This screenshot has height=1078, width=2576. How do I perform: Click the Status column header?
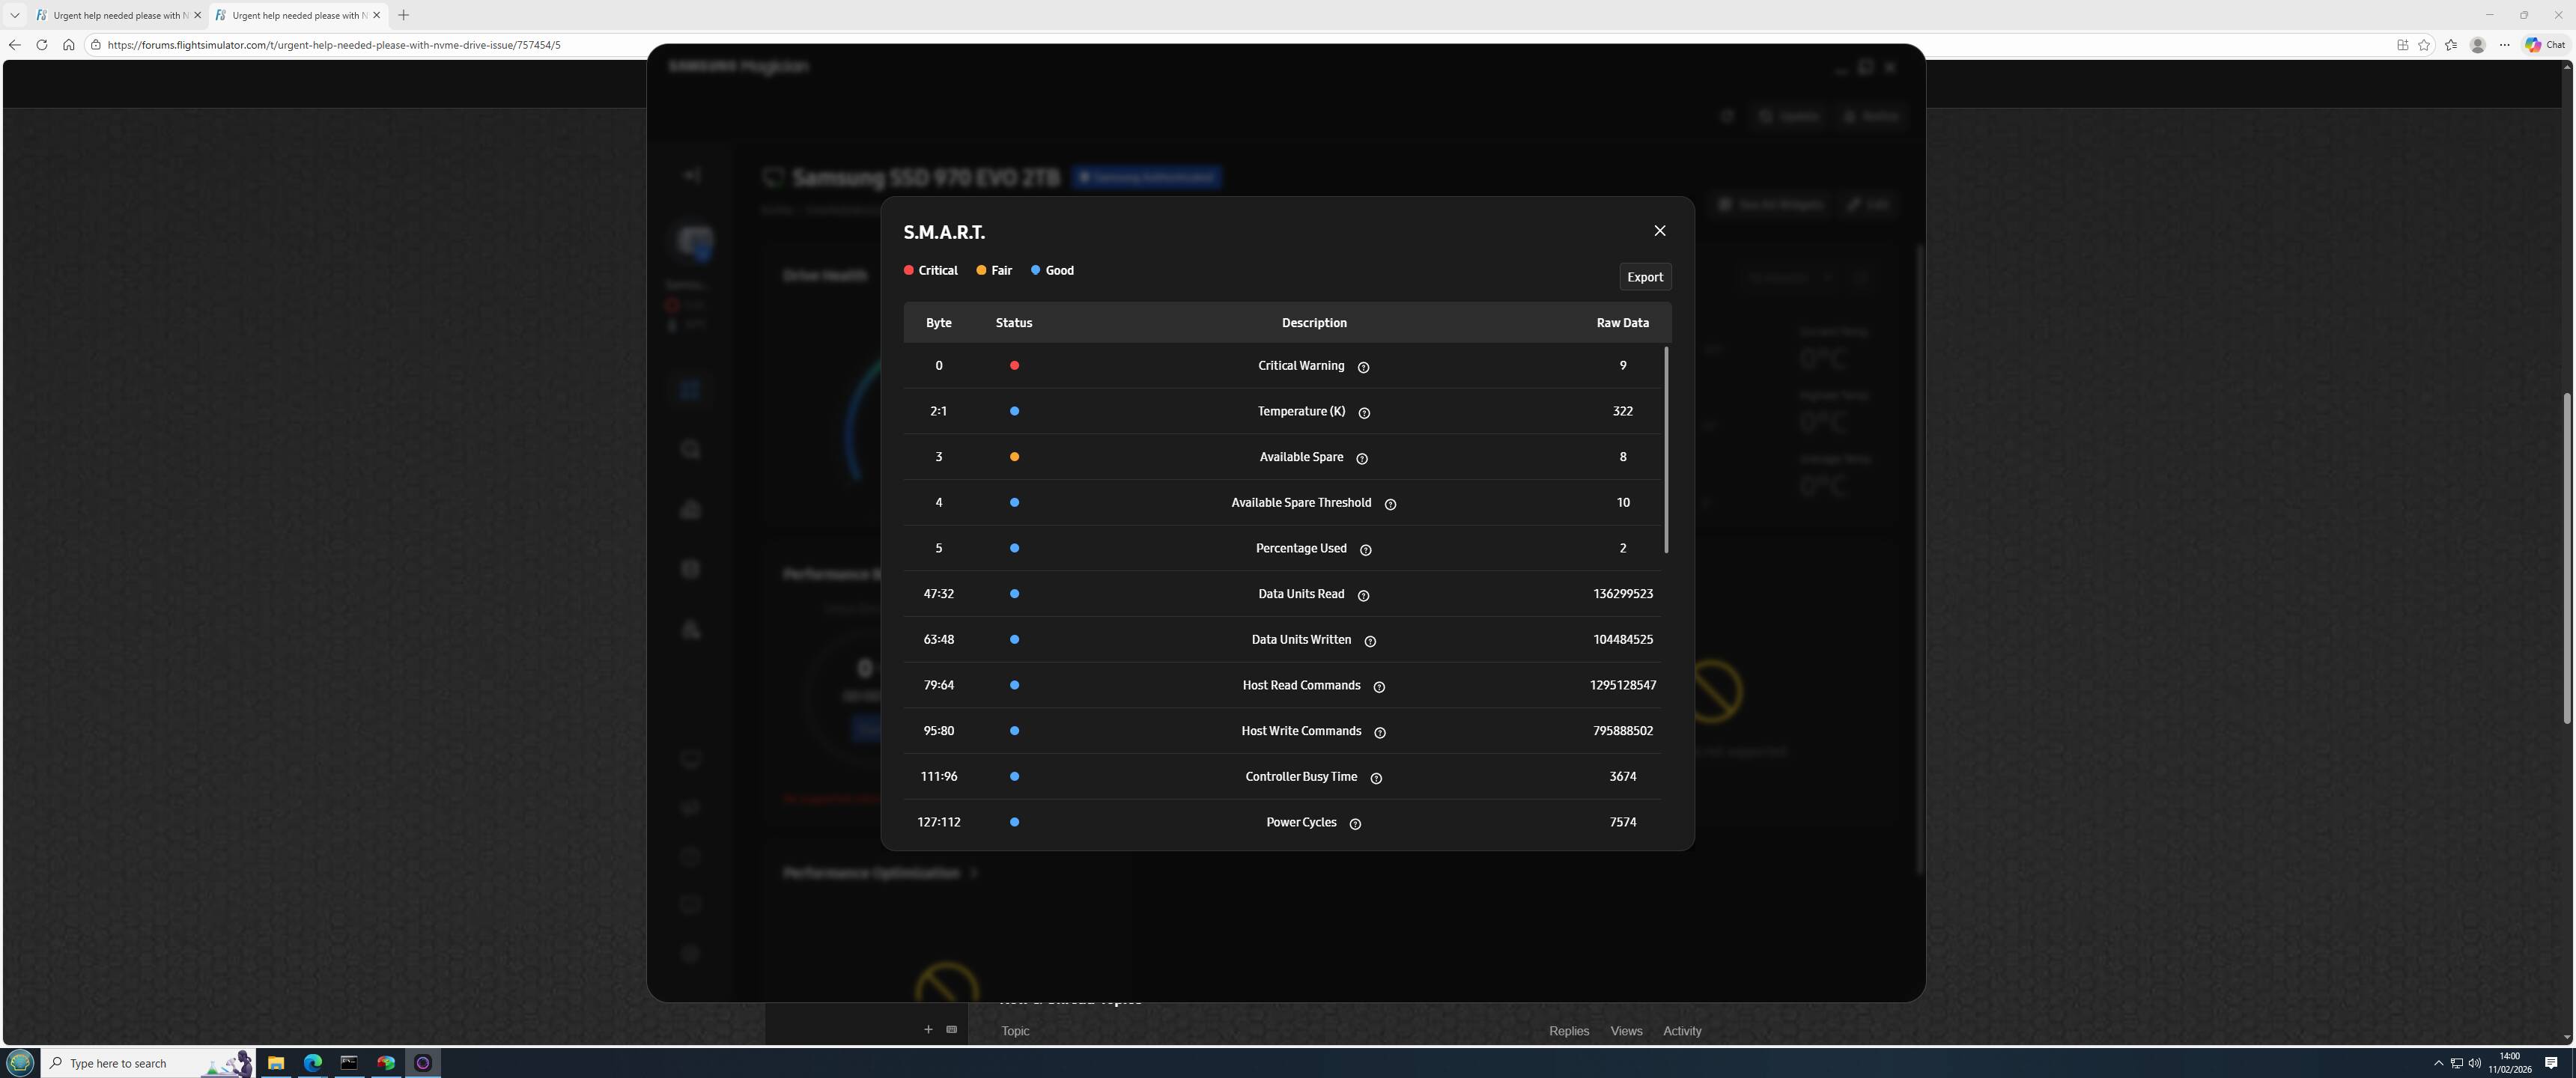click(x=1014, y=323)
